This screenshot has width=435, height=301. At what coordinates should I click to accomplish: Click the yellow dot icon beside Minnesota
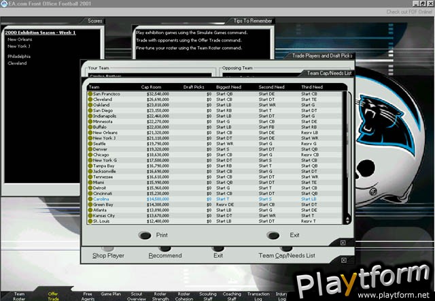[x=90, y=122]
